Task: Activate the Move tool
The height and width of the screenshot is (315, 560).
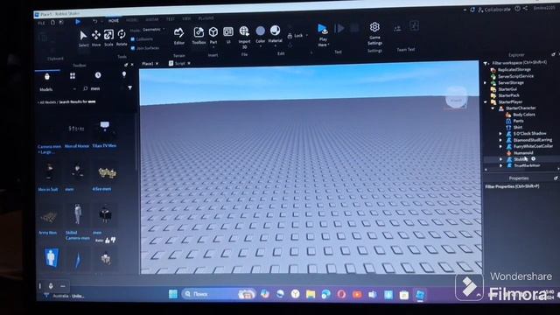Action: (96, 35)
